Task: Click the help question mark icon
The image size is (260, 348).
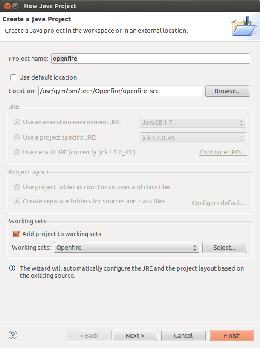Action: point(13,335)
